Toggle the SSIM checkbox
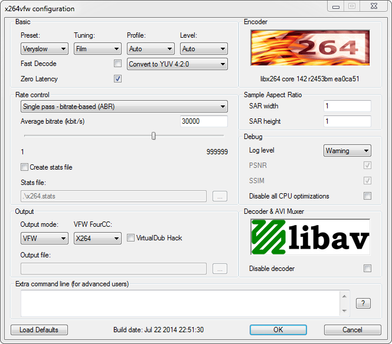This screenshot has width=392, height=344. [x=367, y=180]
